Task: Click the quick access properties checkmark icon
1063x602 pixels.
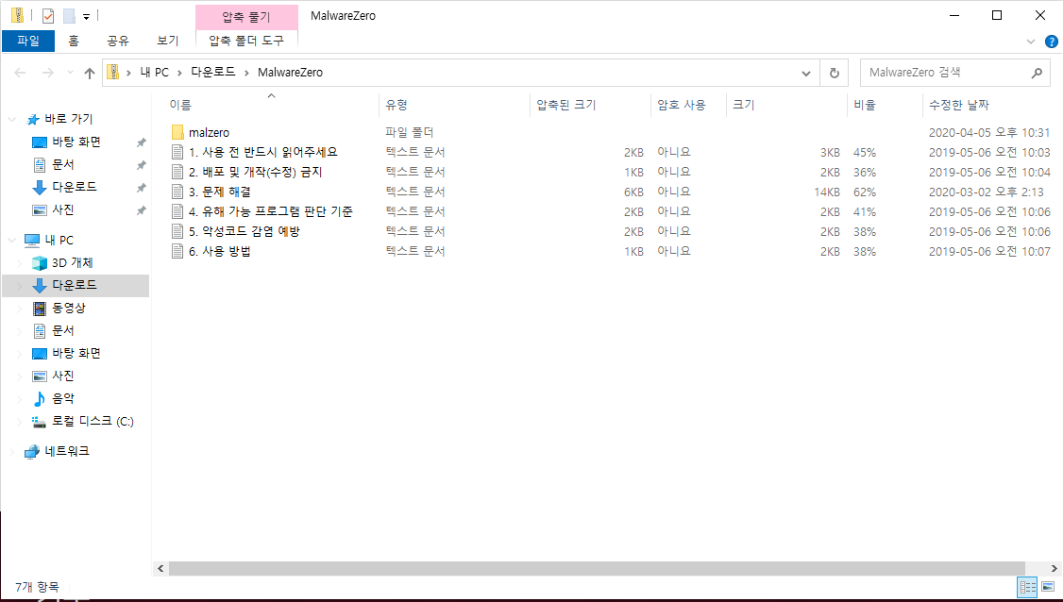Action: pos(47,16)
